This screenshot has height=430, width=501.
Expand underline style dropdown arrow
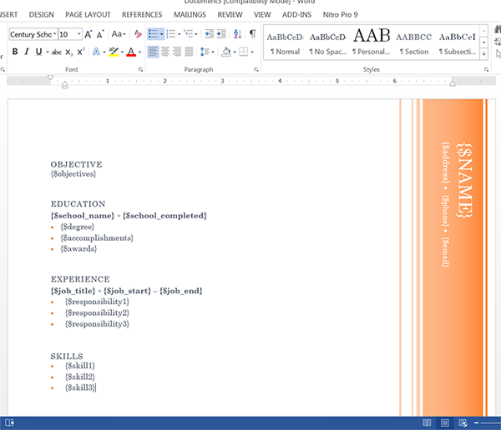(x=48, y=52)
